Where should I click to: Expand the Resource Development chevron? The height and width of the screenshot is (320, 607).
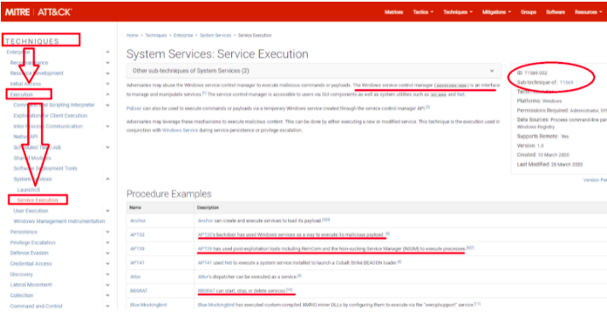107,73
